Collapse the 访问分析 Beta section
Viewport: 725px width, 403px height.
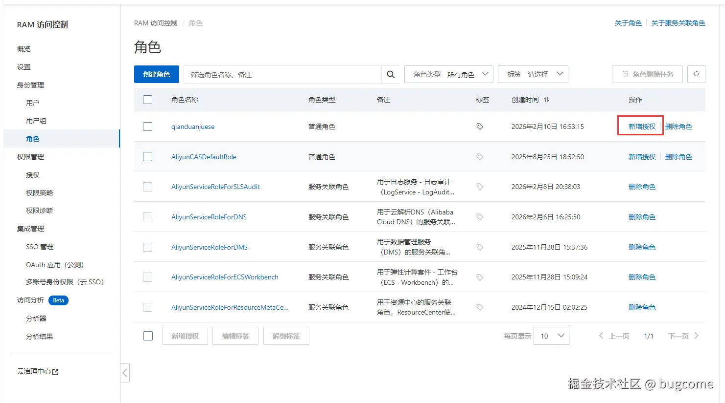coord(43,300)
